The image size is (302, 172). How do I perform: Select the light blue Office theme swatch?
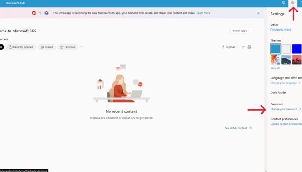tap(275, 49)
